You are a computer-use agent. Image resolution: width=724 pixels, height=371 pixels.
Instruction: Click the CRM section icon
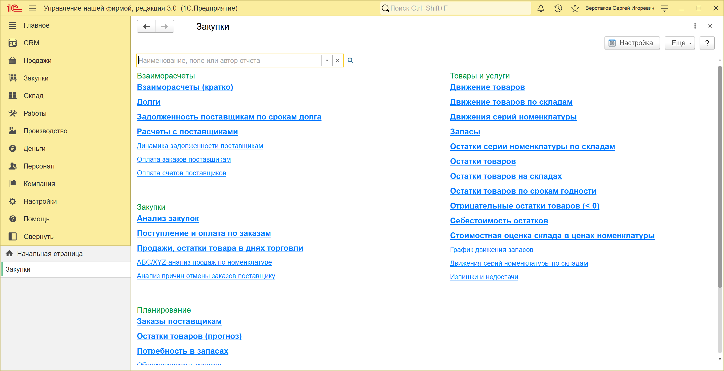click(x=12, y=43)
